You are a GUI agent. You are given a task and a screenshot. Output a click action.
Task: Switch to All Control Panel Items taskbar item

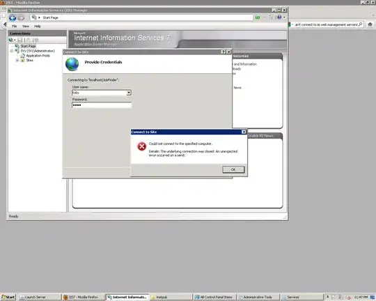point(214,297)
